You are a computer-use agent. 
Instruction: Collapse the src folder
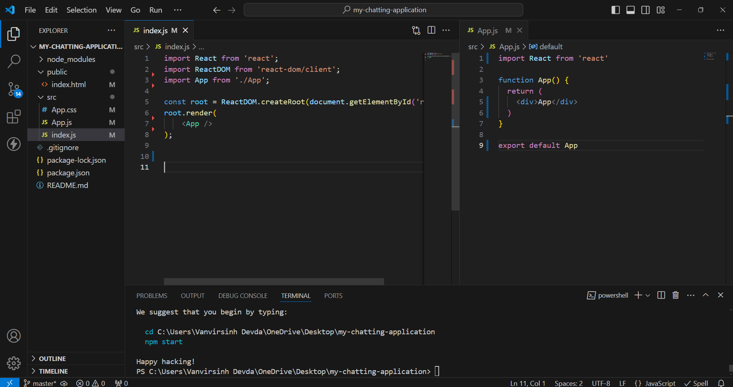(x=76, y=97)
